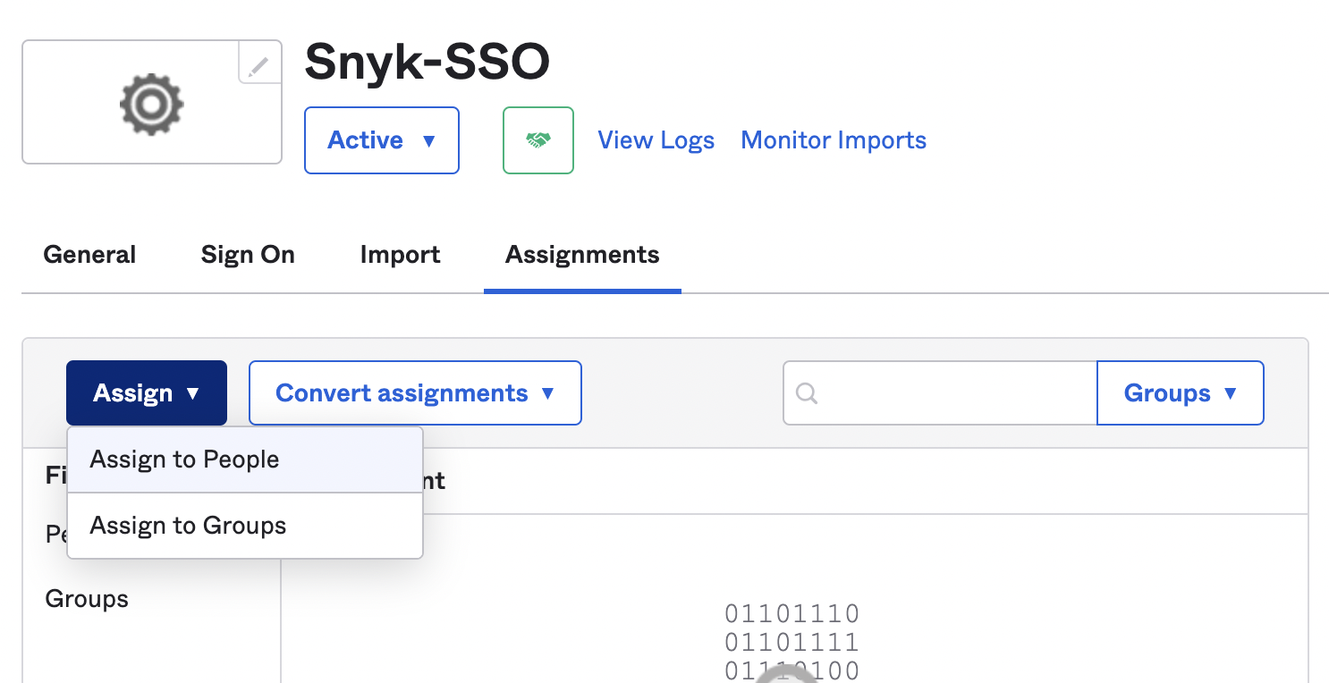Screen dimensions: 1329x683
Task: Select Assign to People menu option
Action: pos(184,459)
